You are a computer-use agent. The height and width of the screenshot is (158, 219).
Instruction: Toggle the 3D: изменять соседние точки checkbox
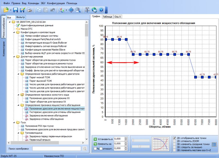coord(174,144)
